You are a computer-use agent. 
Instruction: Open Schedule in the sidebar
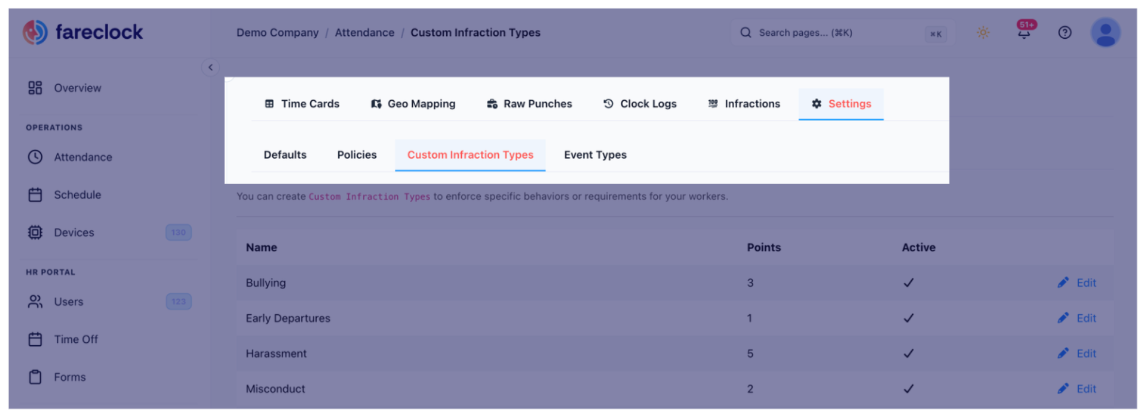[x=65, y=195]
